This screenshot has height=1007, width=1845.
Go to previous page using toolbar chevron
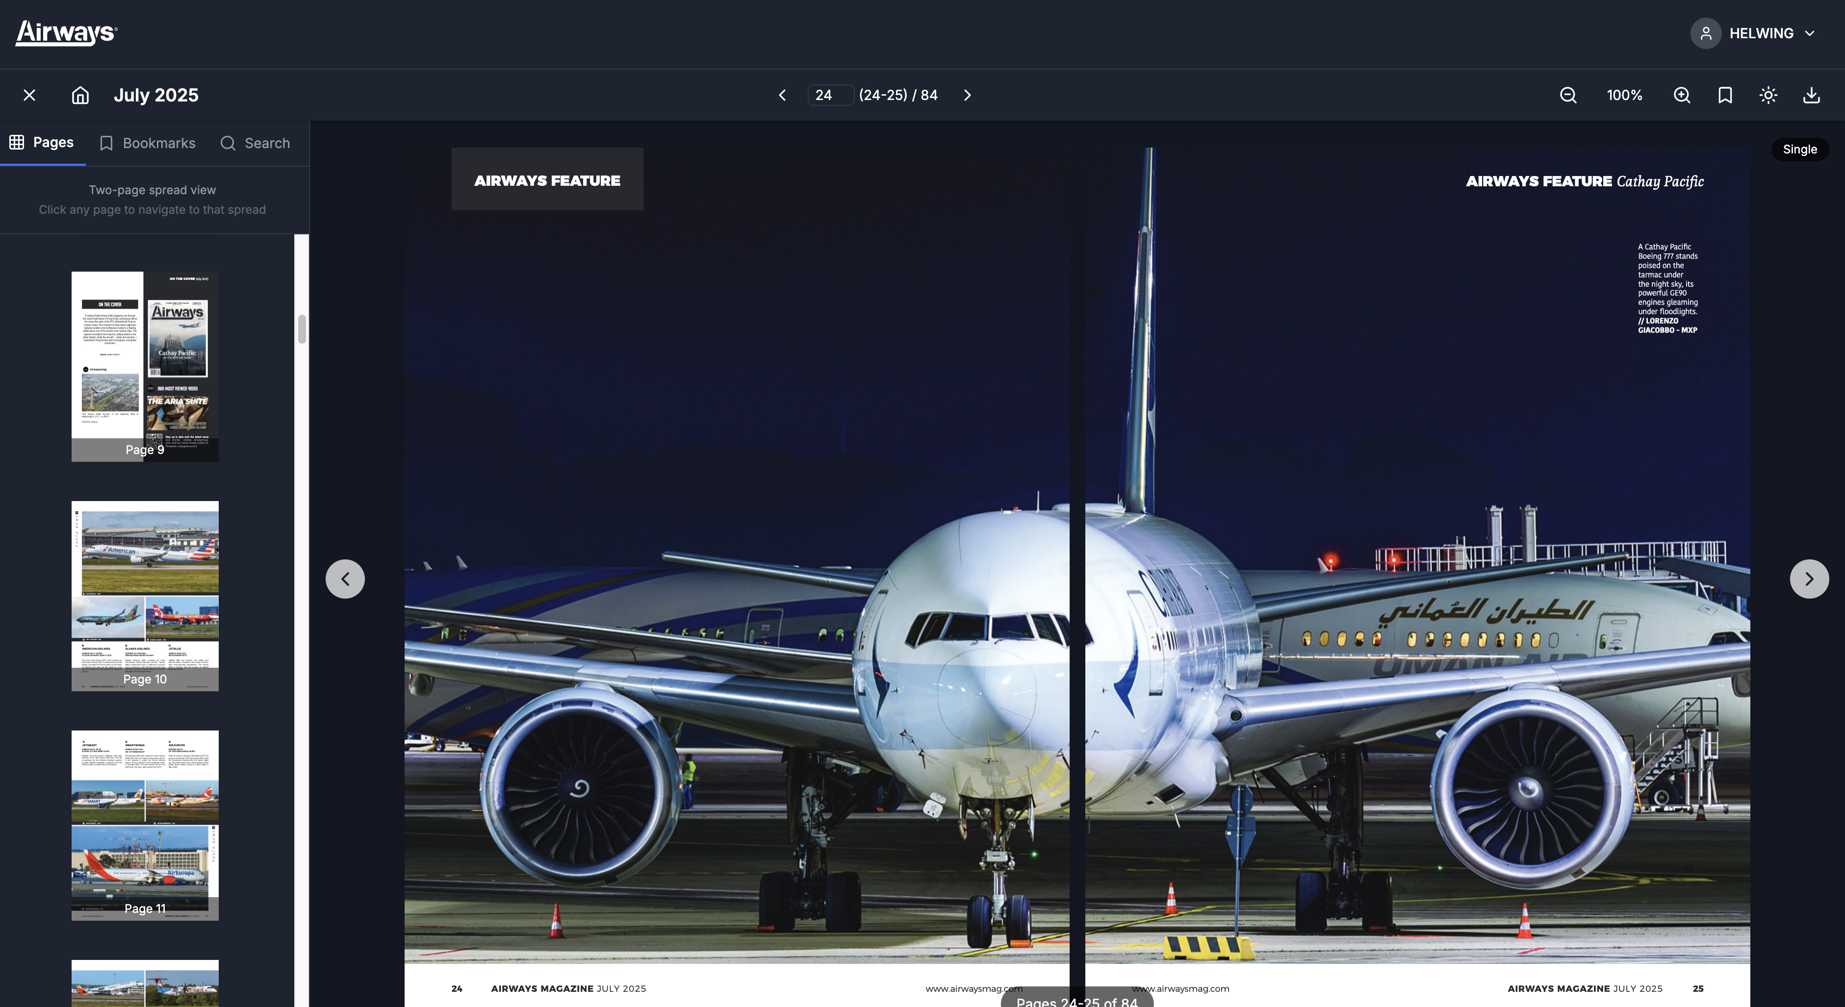coord(782,95)
